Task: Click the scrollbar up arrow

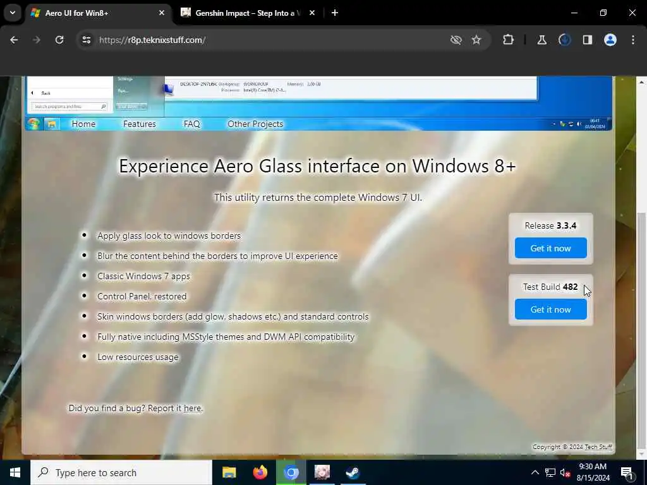Action: [x=641, y=82]
